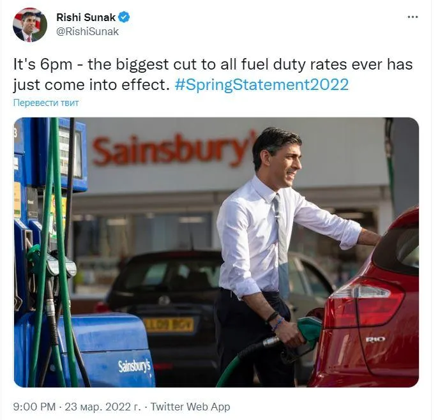Click the date 23 мар. 2022 г.
The width and height of the screenshot is (447, 420).
coord(103,407)
